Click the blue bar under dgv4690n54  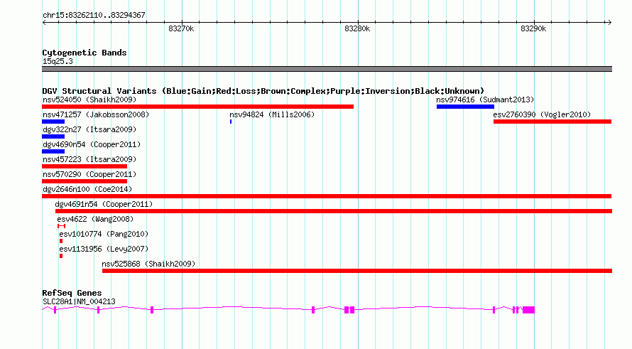coord(53,151)
